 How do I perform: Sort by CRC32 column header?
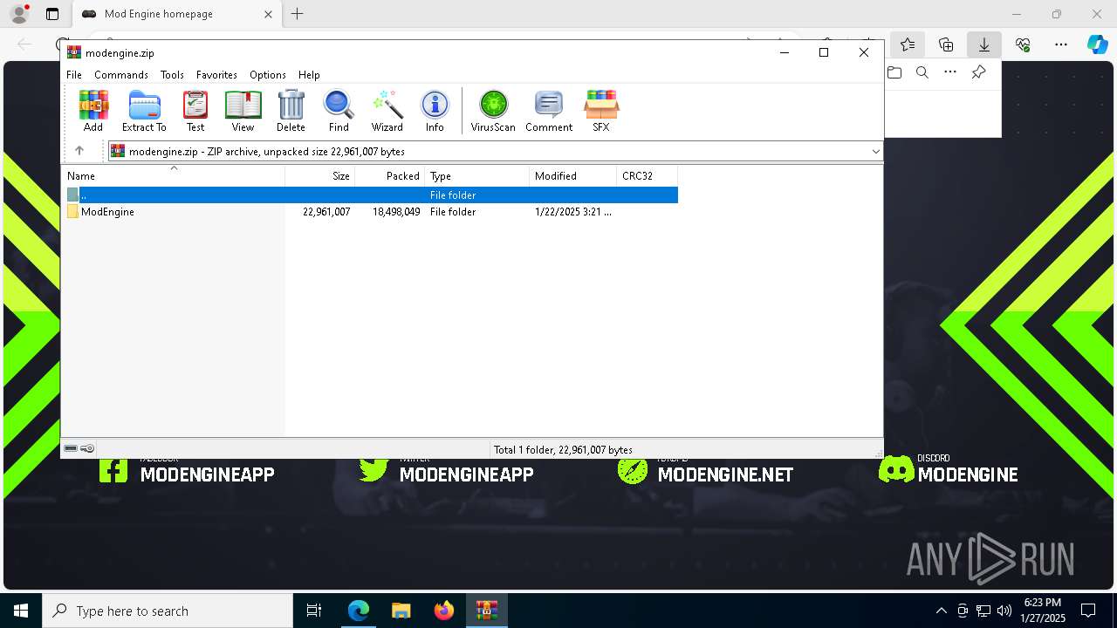pos(647,176)
